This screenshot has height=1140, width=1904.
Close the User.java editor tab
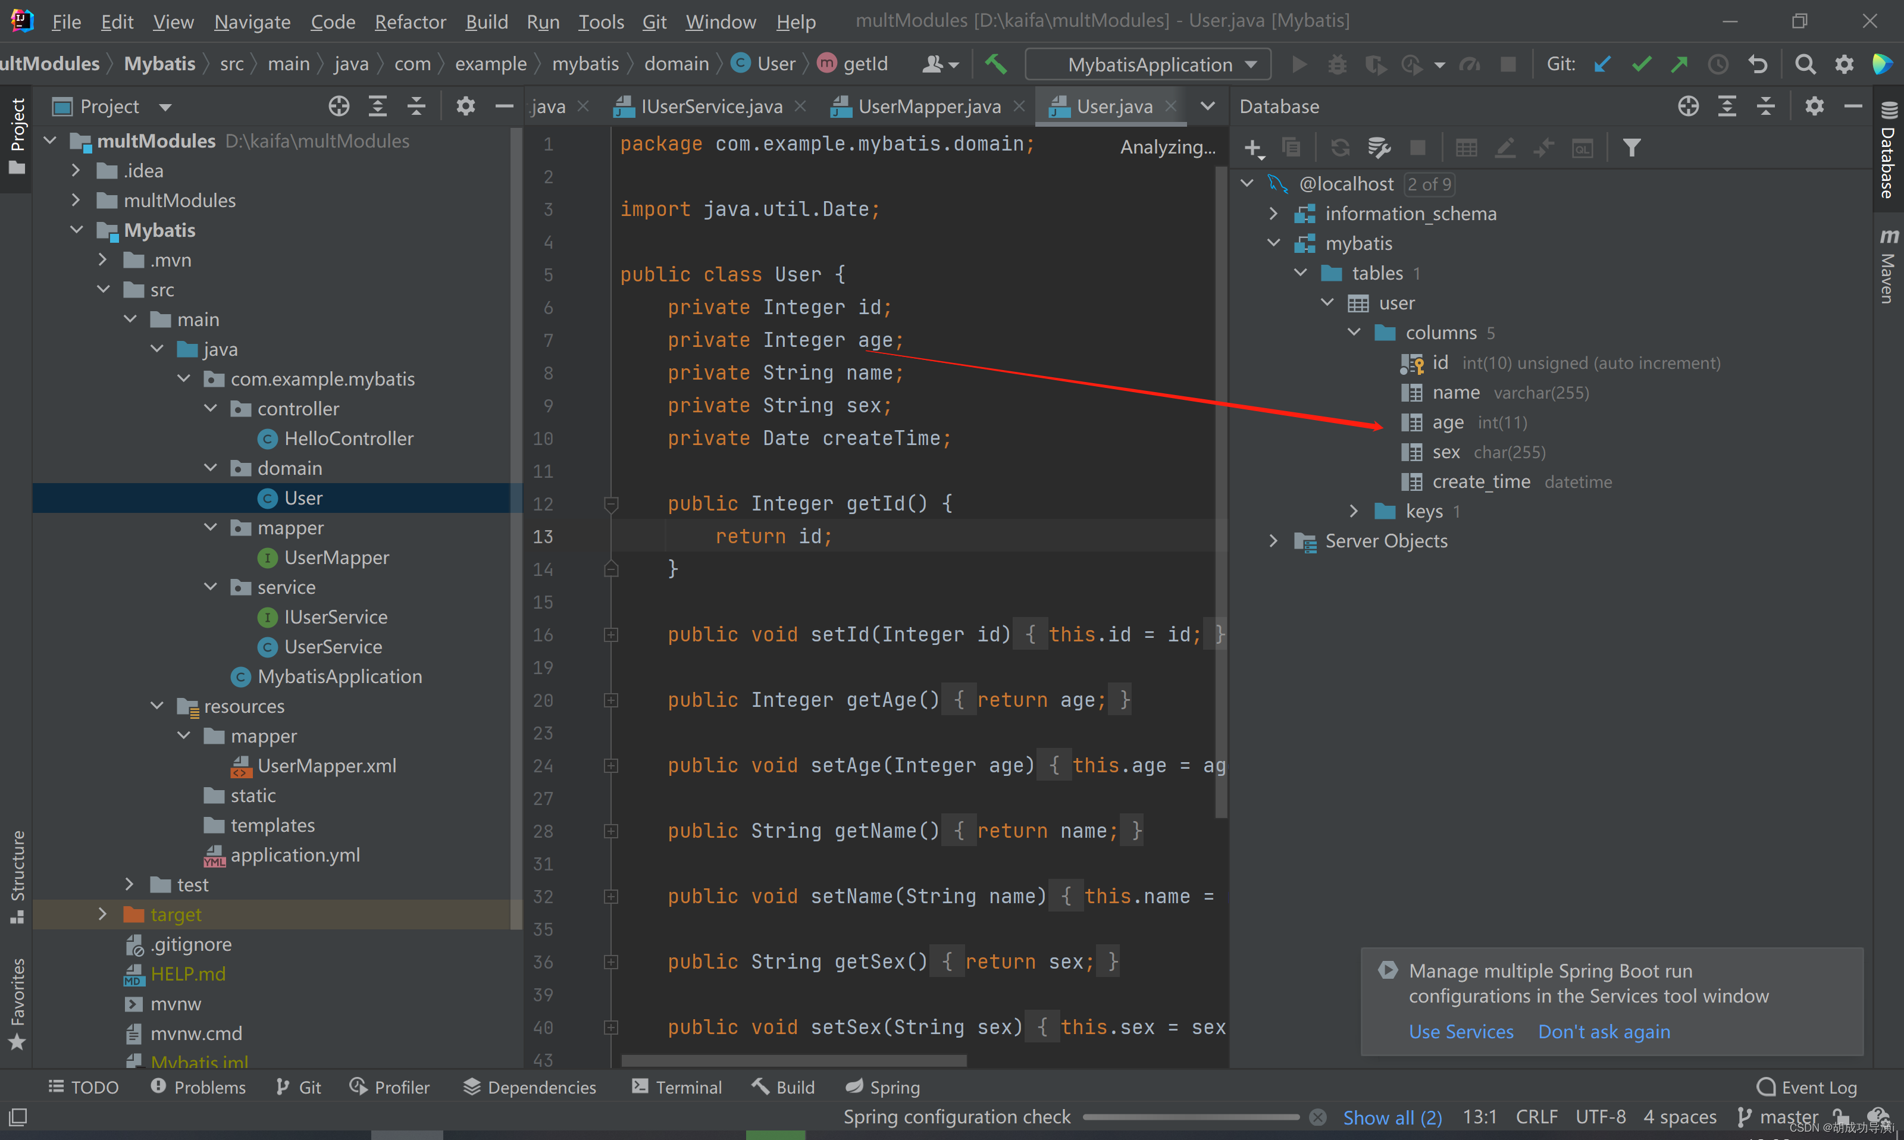(1170, 106)
